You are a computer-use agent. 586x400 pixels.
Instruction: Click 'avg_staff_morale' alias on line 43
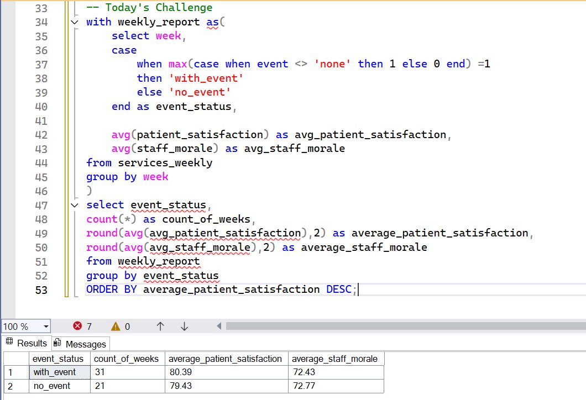click(x=295, y=149)
